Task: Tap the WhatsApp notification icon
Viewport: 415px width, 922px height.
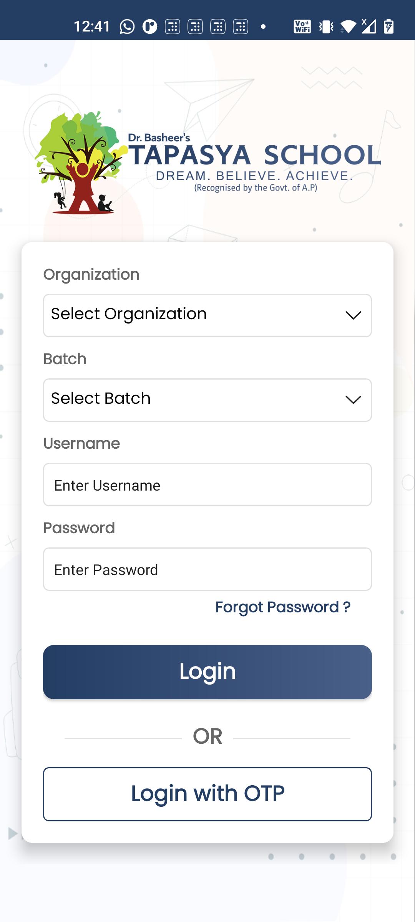Action: [127, 27]
